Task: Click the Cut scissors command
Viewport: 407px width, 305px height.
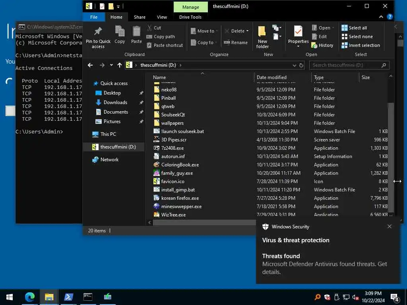Action: (154, 28)
